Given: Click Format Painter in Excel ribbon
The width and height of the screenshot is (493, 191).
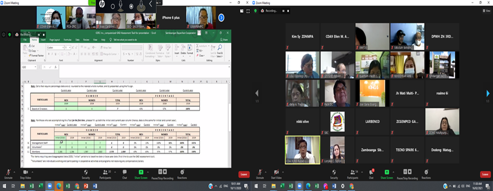Looking at the screenshot, I should pyautogui.click(x=36, y=55).
